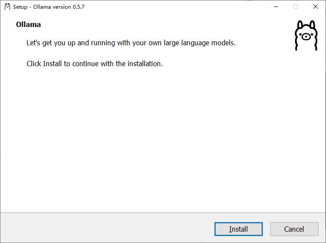Click the small llama icon in title bar
Screen dimensions: 326x243
pyautogui.click(x=7, y=7)
